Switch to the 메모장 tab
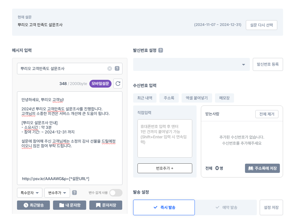Viewport: 296px width, 221px height. click(x=225, y=98)
